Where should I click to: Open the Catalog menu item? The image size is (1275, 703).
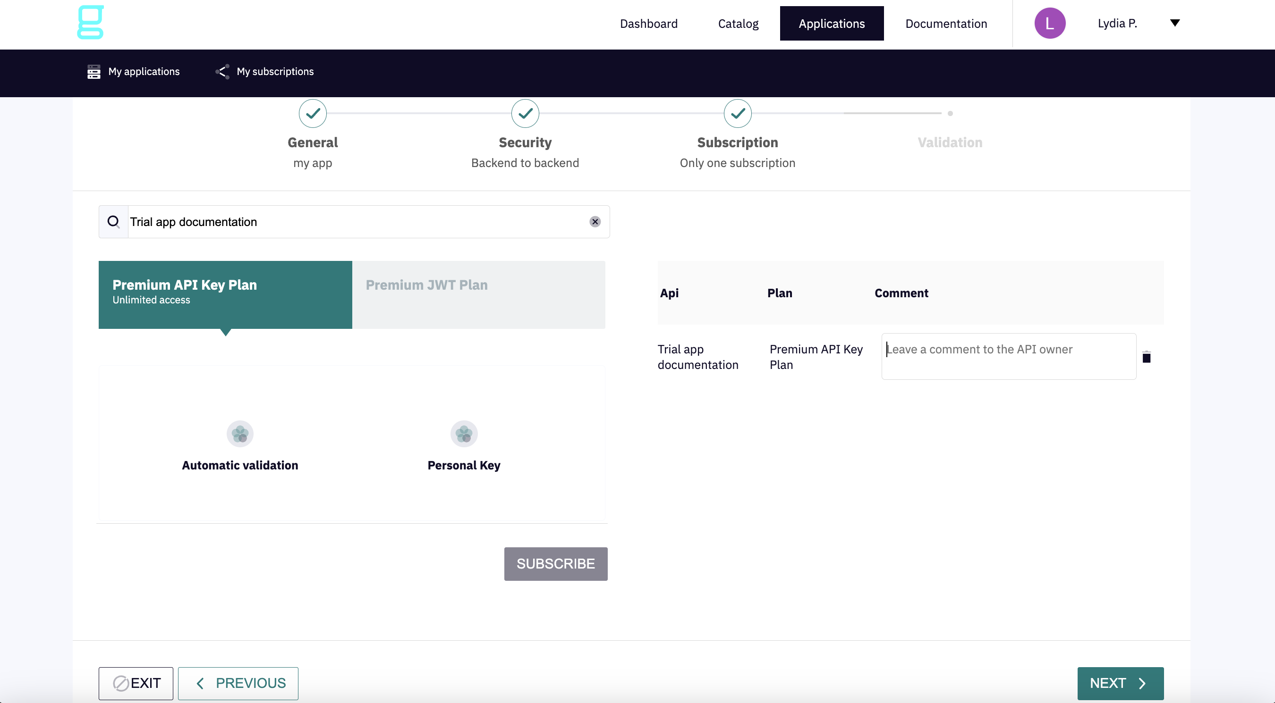point(738,23)
